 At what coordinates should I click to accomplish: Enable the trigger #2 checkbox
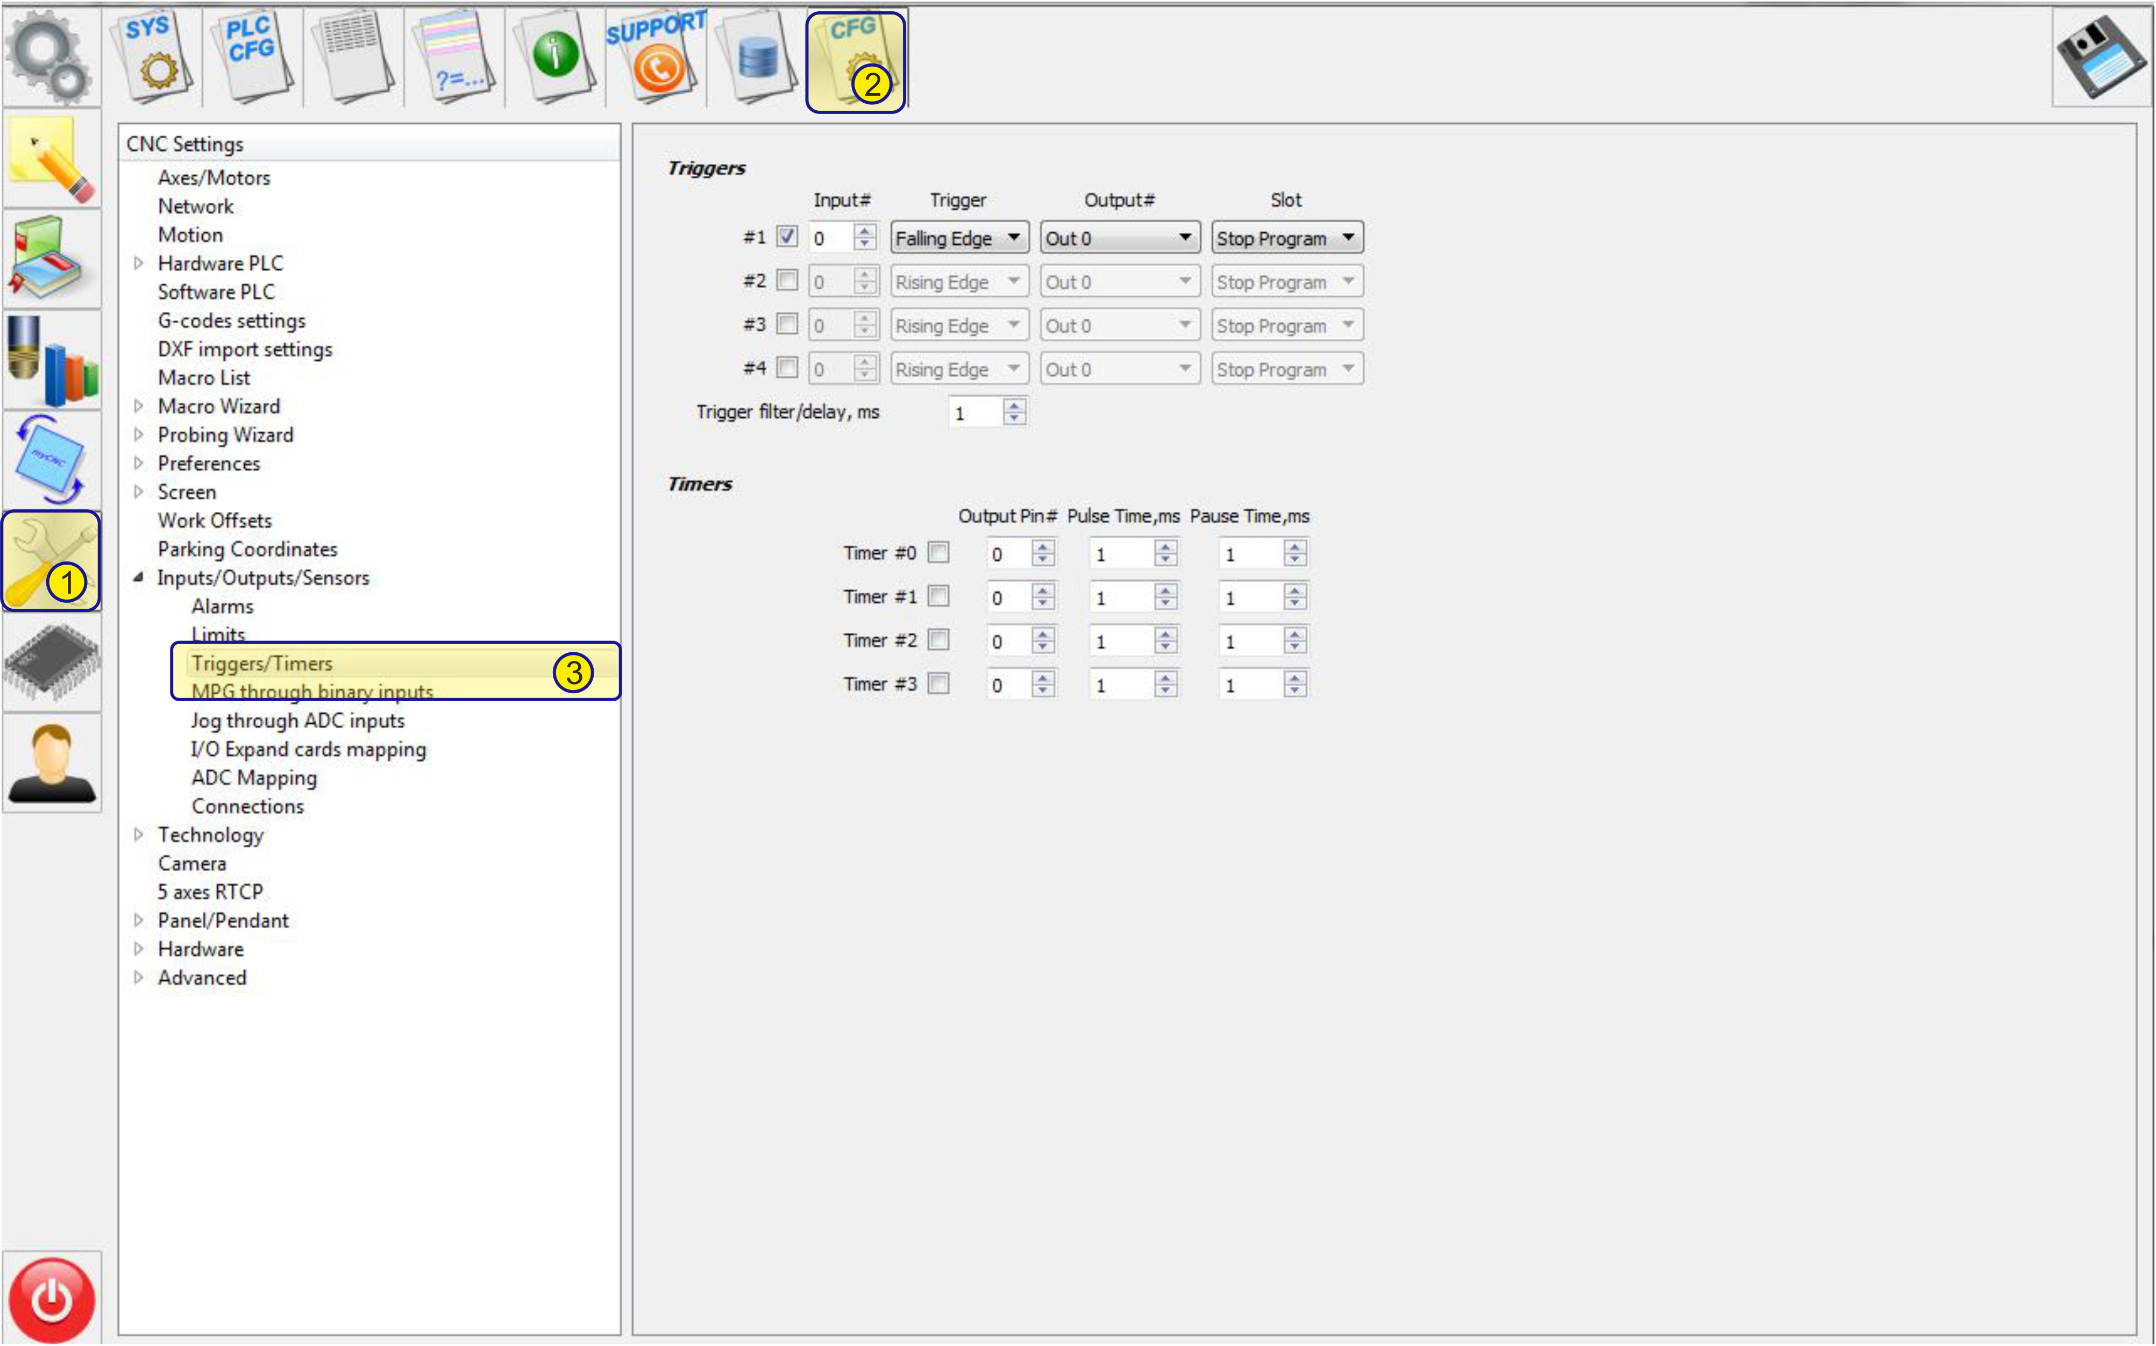787,280
